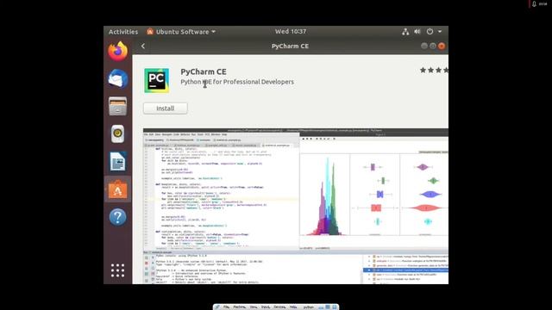Click the power icon in top bar
Viewport: 552px width, 310px height.
click(x=430, y=32)
